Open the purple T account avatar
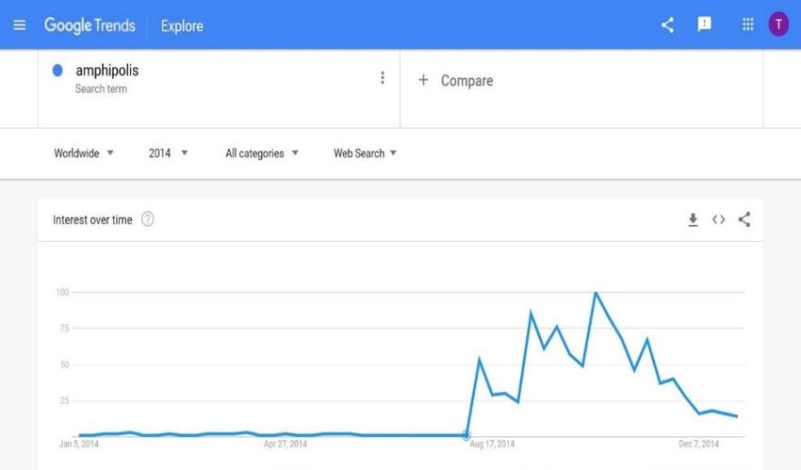Image resolution: width=801 pixels, height=470 pixels. [x=778, y=24]
